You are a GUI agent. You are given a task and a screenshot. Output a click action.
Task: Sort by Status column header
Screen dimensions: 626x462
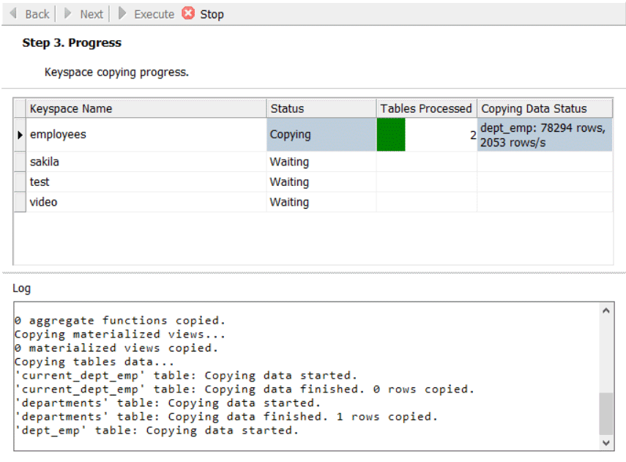pyautogui.click(x=321, y=108)
